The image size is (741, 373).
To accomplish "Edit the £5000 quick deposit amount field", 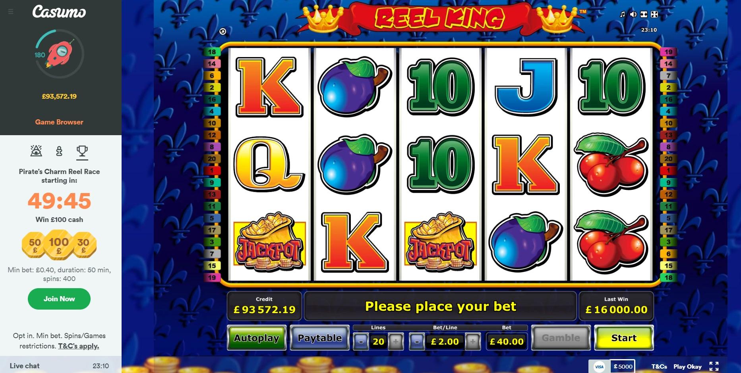I will (623, 367).
